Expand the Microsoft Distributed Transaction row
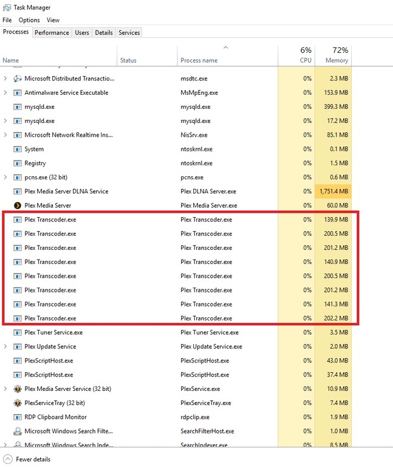Viewport: 393px width, 470px height. 5,78
